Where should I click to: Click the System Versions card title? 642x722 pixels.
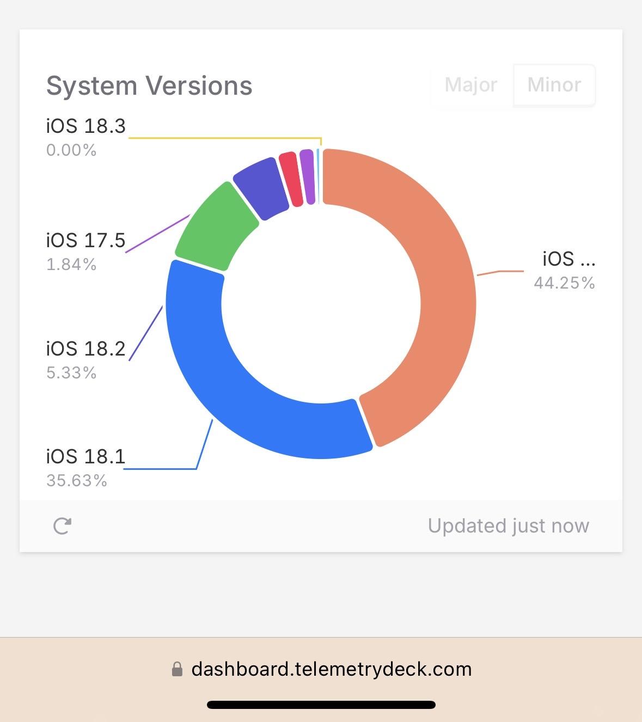point(149,86)
